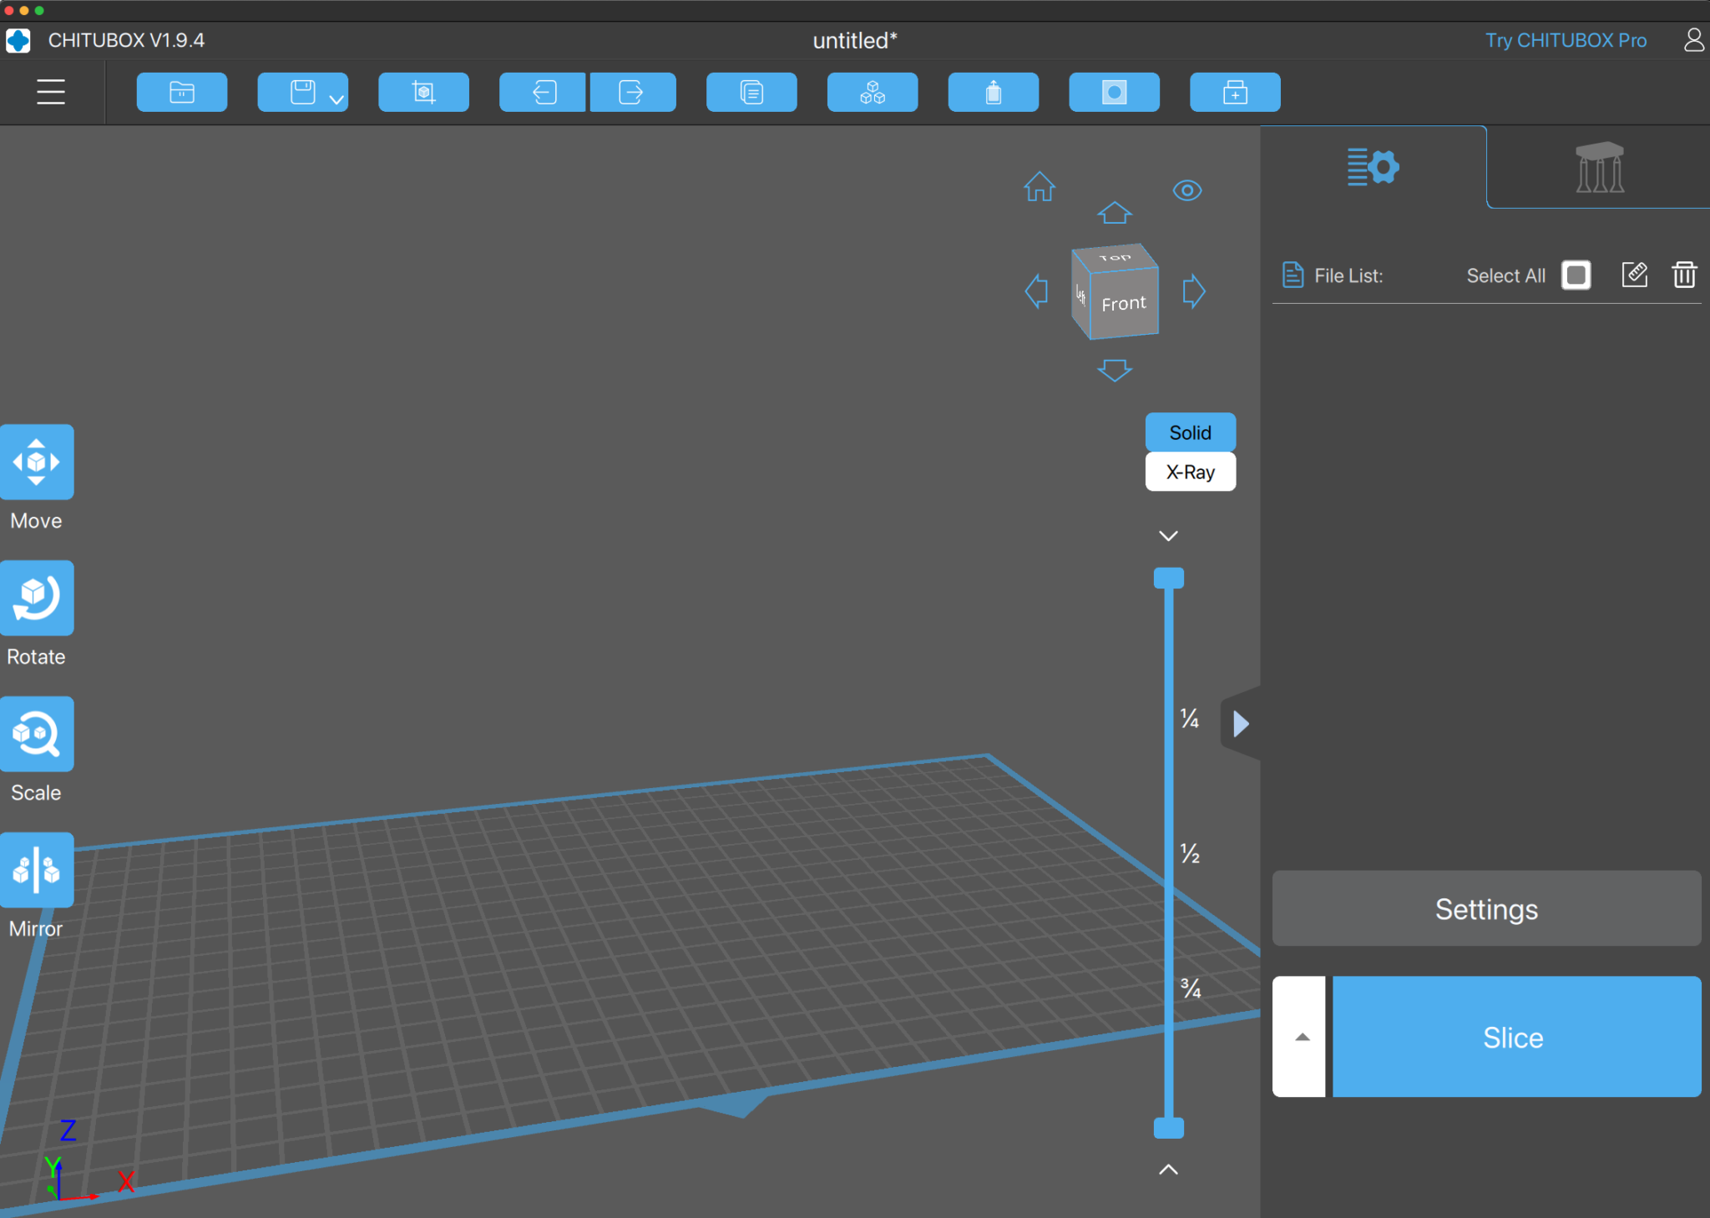Open the hamburger main menu
The width and height of the screenshot is (1710, 1218).
pyautogui.click(x=51, y=92)
